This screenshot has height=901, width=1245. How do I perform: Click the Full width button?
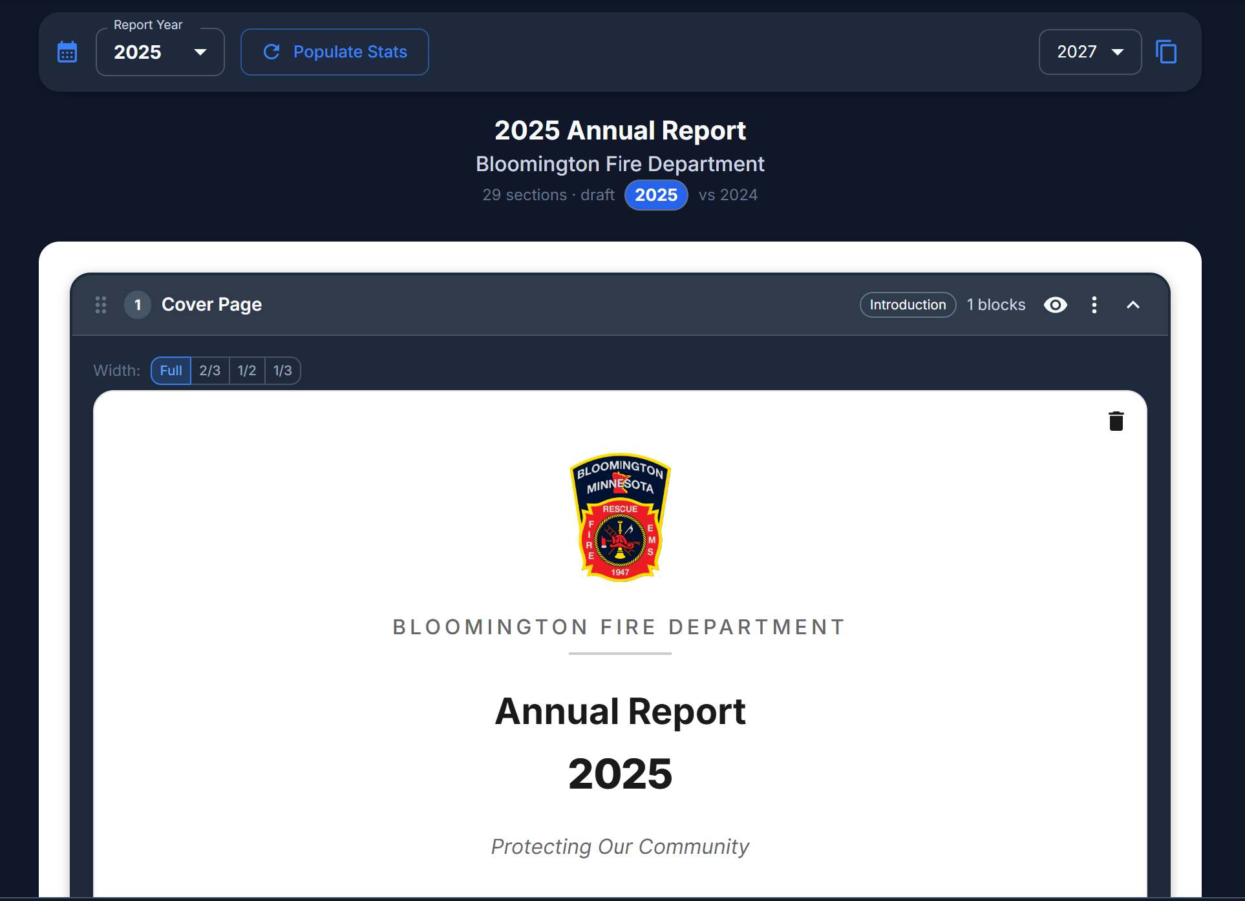170,370
